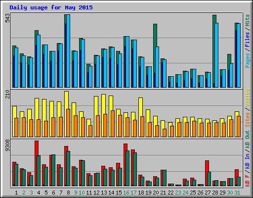Click the "Daily usage for May 2015" title
Viewport: 253px width, 198px height.
(51, 7)
